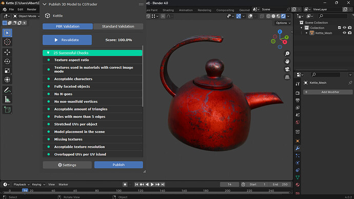This screenshot has height=199, width=354.
Task: Open the File menu
Action: tap(11, 9)
